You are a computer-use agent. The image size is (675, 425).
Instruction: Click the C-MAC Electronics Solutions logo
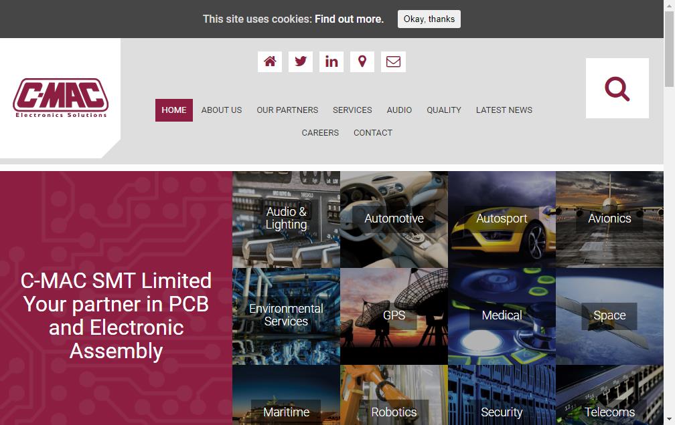[x=61, y=98]
